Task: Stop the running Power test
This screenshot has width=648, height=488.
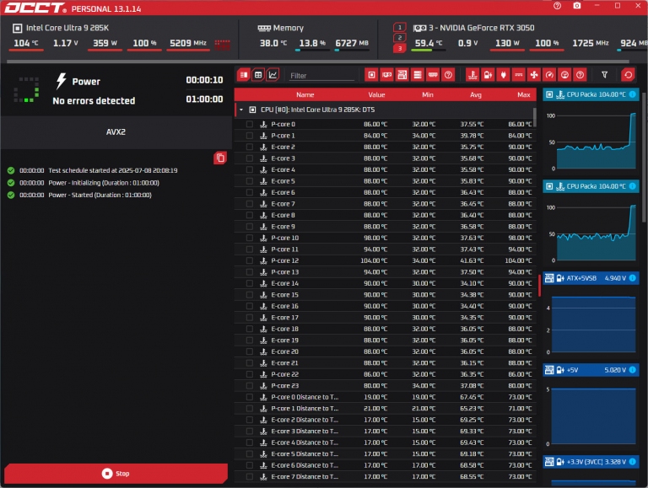Action: [x=116, y=473]
